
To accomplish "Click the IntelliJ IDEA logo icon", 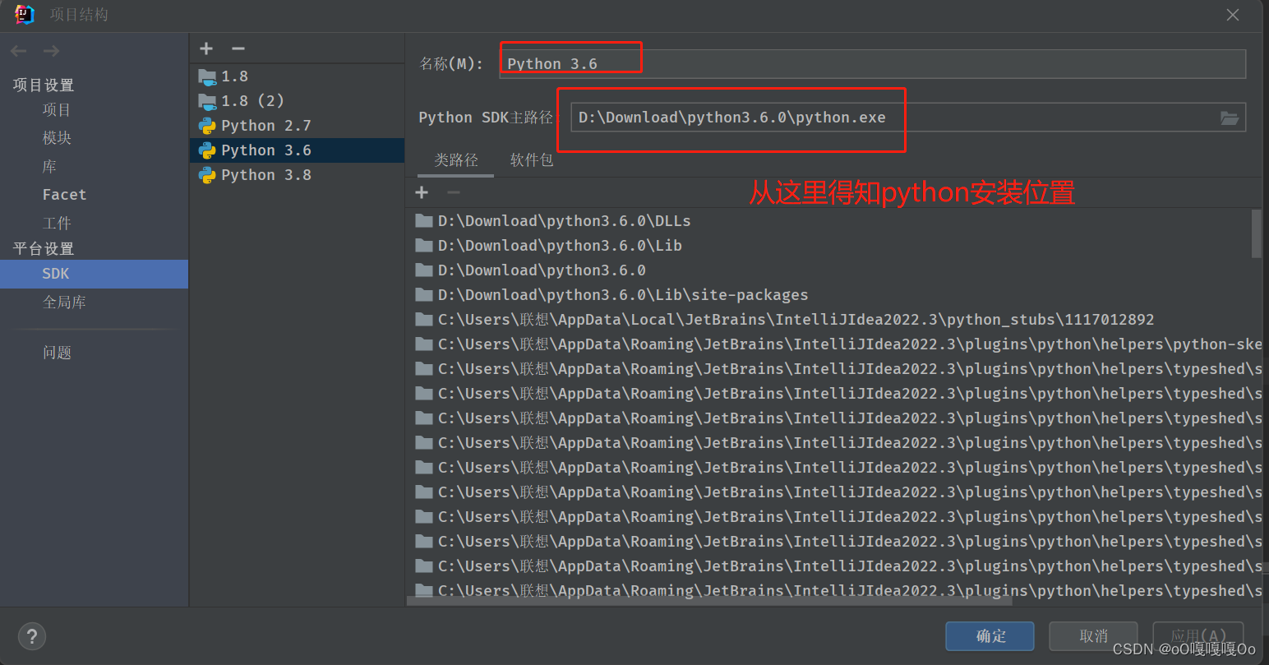I will click(25, 14).
